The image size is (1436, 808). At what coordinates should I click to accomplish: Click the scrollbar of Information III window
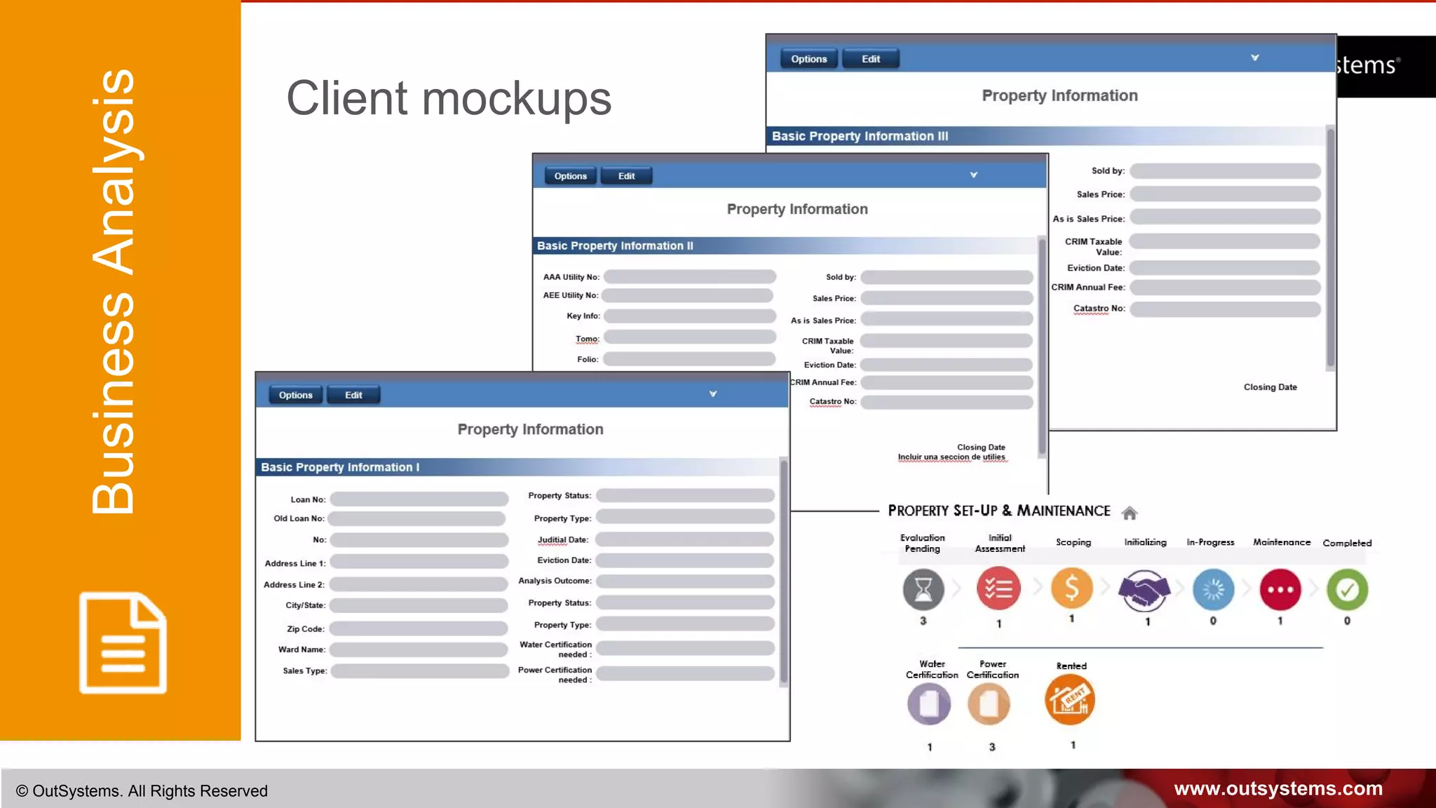[x=1330, y=248]
